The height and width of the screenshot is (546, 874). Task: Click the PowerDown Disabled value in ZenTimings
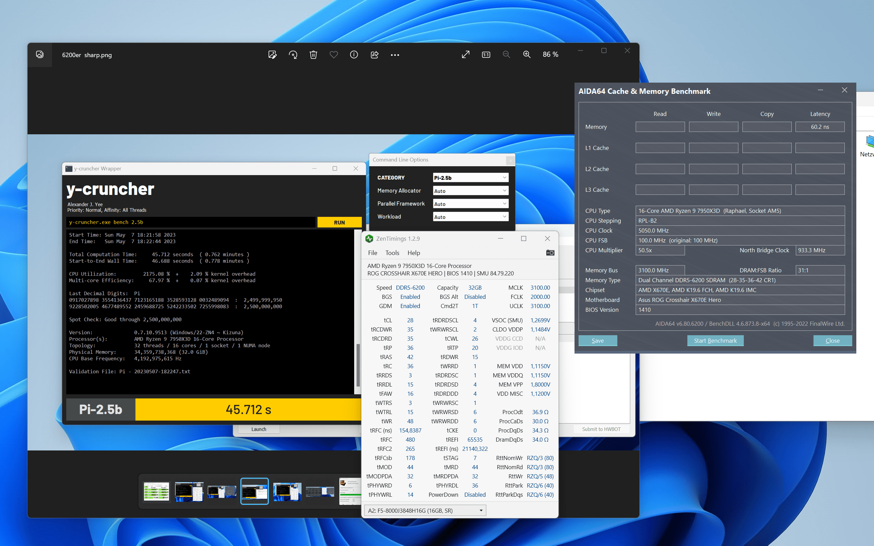(475, 495)
